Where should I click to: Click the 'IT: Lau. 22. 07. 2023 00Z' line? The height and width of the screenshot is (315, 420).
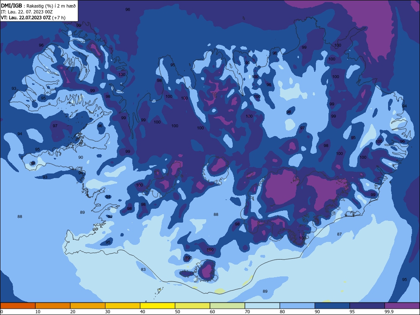click(x=27, y=12)
